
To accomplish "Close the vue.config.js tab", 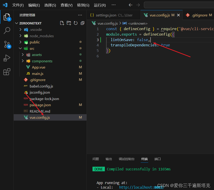I will (178, 15).
